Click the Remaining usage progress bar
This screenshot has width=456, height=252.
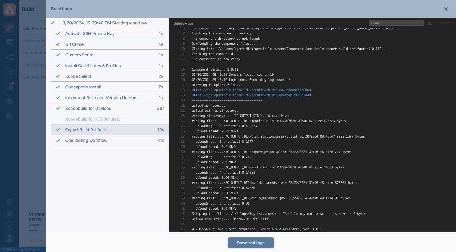click(37, 231)
